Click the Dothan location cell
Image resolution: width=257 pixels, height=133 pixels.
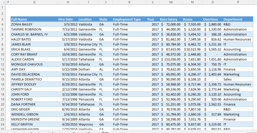(x=88, y=69)
